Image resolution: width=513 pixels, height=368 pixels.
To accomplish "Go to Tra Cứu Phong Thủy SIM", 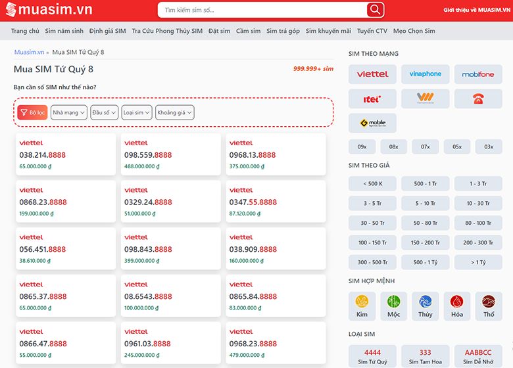I will [167, 31].
